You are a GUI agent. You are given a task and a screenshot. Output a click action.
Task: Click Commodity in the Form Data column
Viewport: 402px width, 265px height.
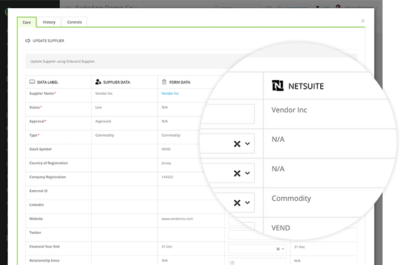(171, 135)
